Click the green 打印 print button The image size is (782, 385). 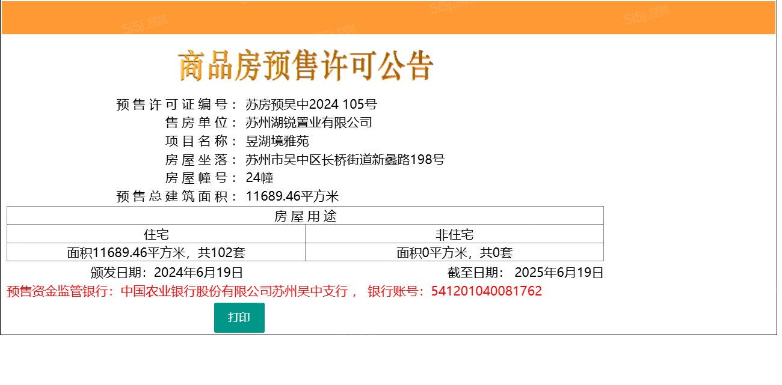click(x=239, y=318)
